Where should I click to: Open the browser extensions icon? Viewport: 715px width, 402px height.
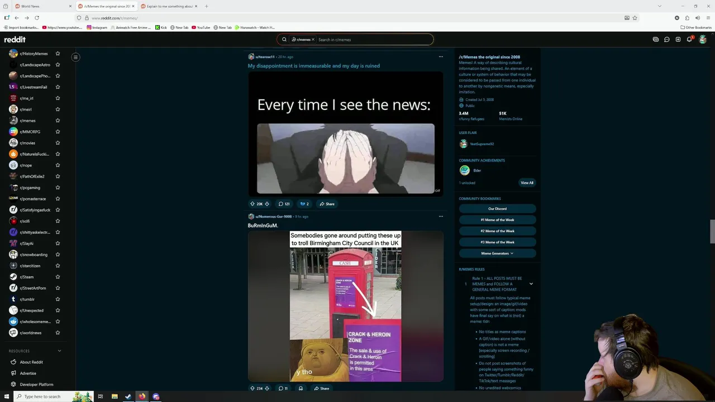tap(688, 18)
